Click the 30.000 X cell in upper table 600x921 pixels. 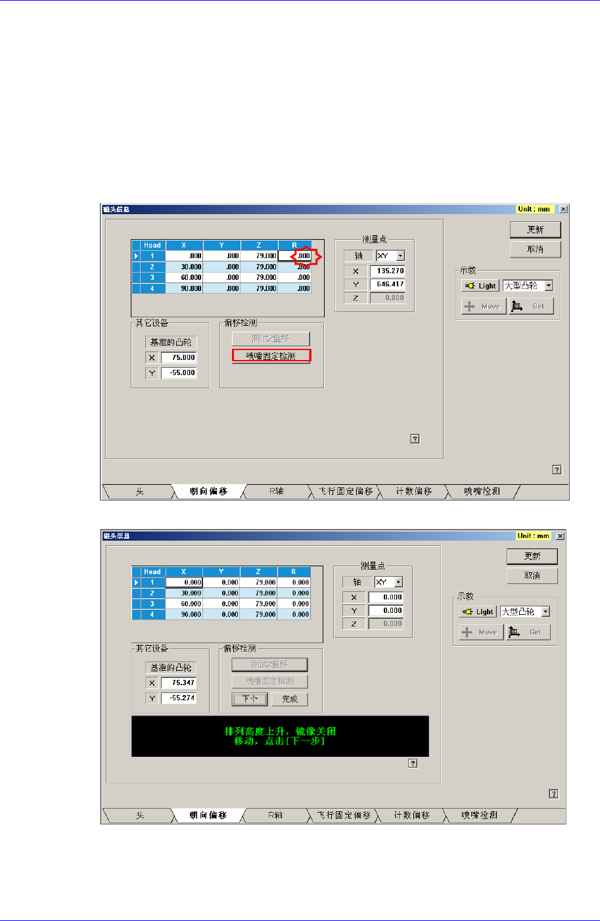(184, 267)
